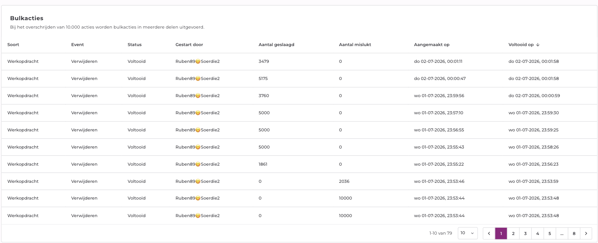Screen dimensions: 598x243
Task: Click the created date wo 01-07-2026, 23:56:55
Action: click(439, 130)
